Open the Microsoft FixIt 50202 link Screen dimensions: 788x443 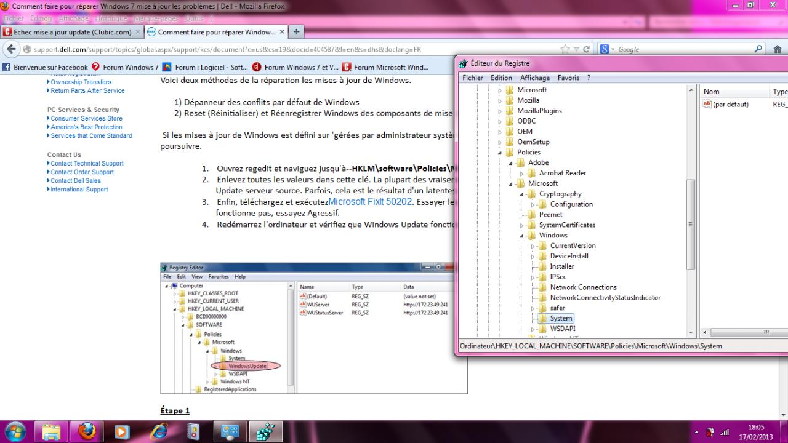pos(370,202)
